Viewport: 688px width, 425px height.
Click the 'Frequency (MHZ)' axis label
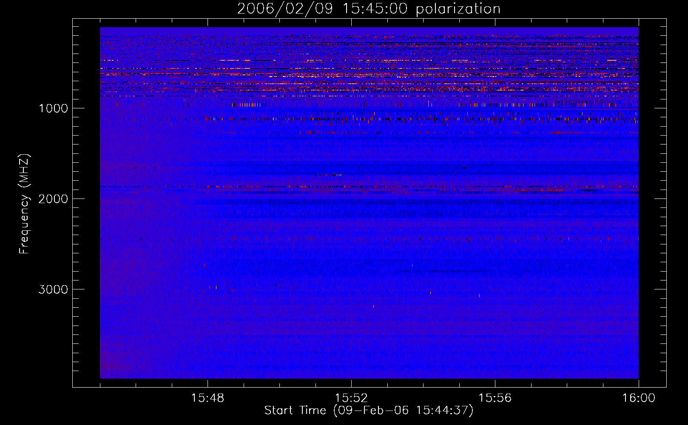point(24,204)
